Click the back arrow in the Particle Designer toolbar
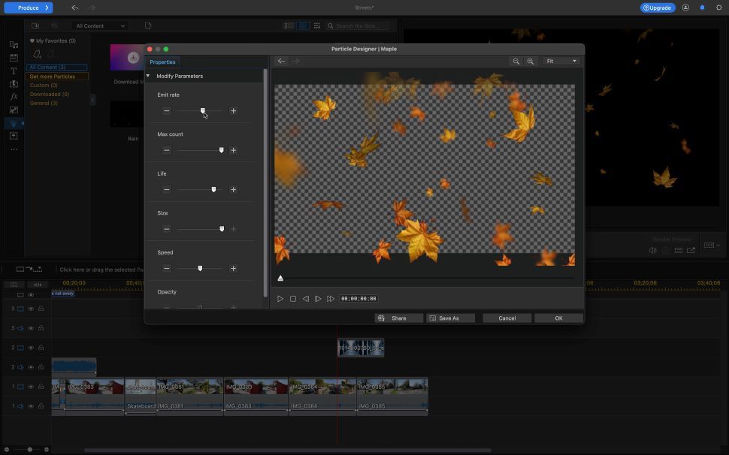Viewport: 729px width, 455px height. pyautogui.click(x=281, y=61)
